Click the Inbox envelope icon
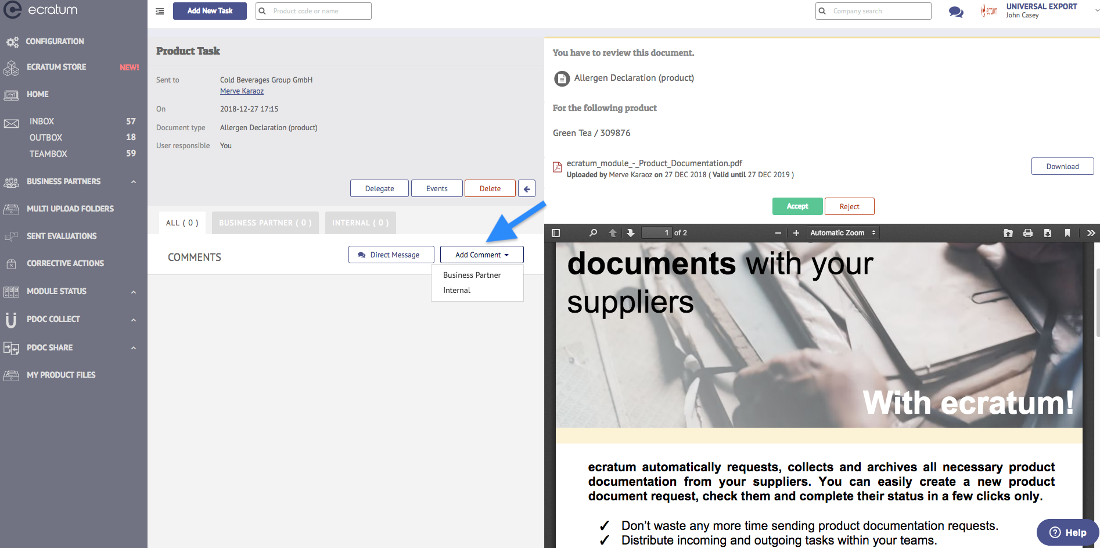 (x=12, y=123)
